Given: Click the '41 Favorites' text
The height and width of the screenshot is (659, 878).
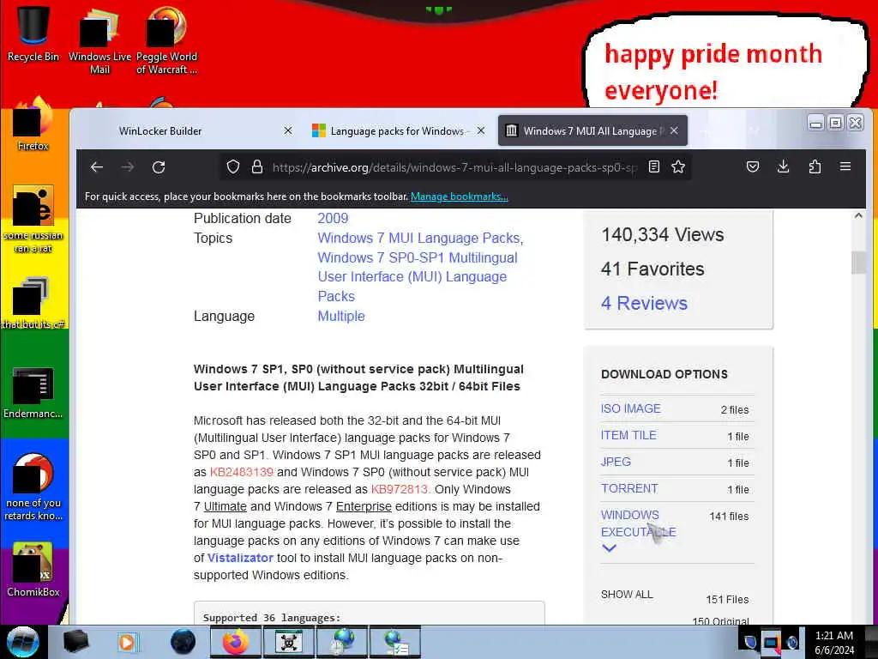Looking at the screenshot, I should pyautogui.click(x=652, y=269).
